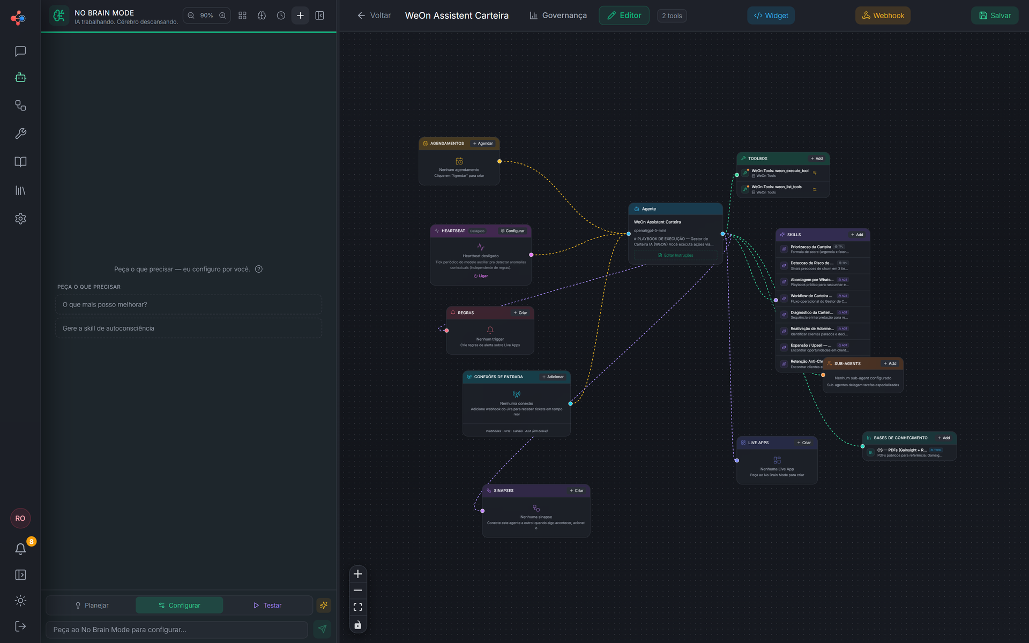The image size is (1029, 643).
Task: Click the '2 tools' badge
Action: pyautogui.click(x=672, y=16)
